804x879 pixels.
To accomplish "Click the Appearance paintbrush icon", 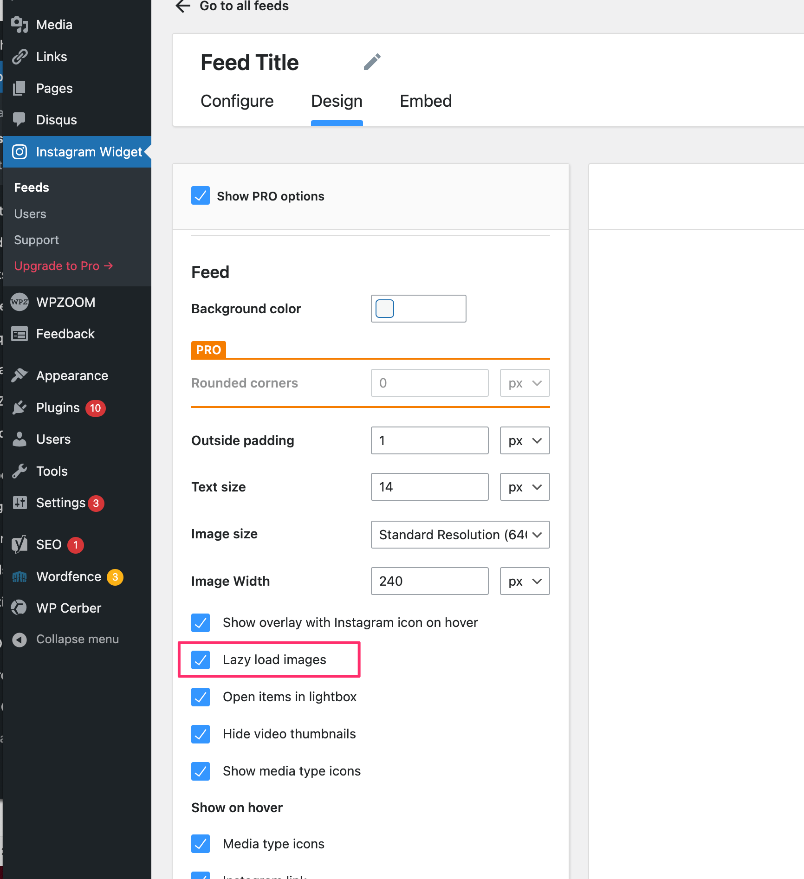I will point(19,375).
